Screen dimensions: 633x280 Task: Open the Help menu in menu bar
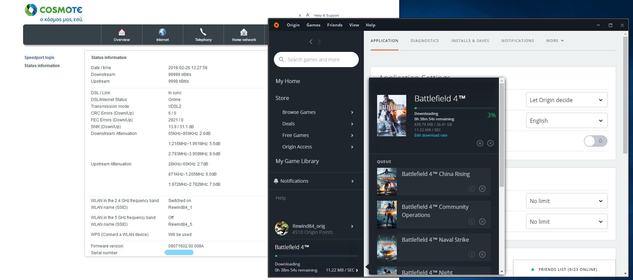pos(370,25)
